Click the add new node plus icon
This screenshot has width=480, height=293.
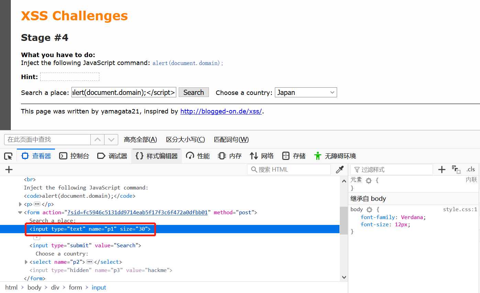9,170
